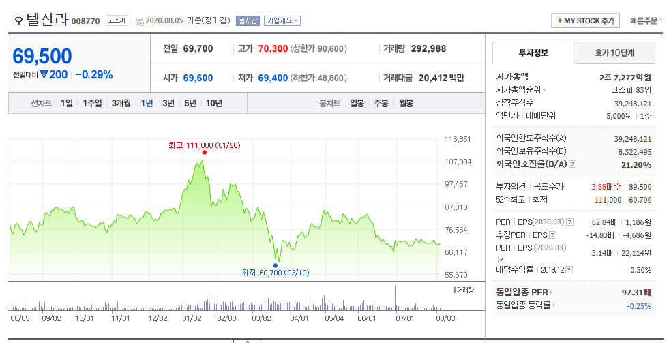Click the 코스피 market badge
This screenshot has width=669, height=343.
(x=117, y=20)
